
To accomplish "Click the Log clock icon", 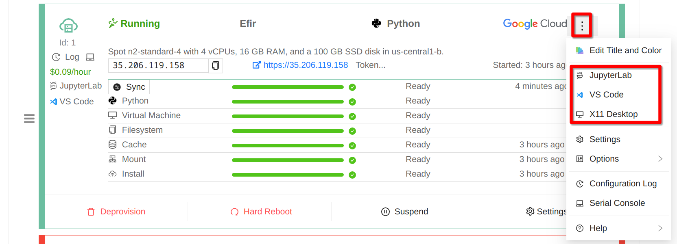I will click(x=56, y=57).
